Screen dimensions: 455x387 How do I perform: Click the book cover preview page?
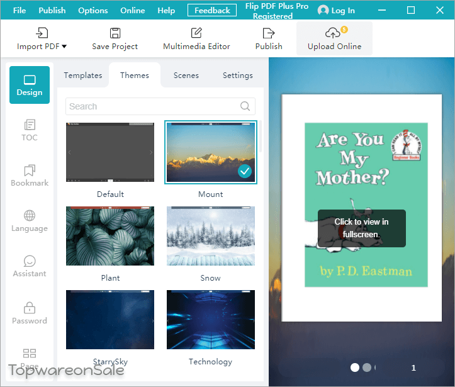pos(362,208)
